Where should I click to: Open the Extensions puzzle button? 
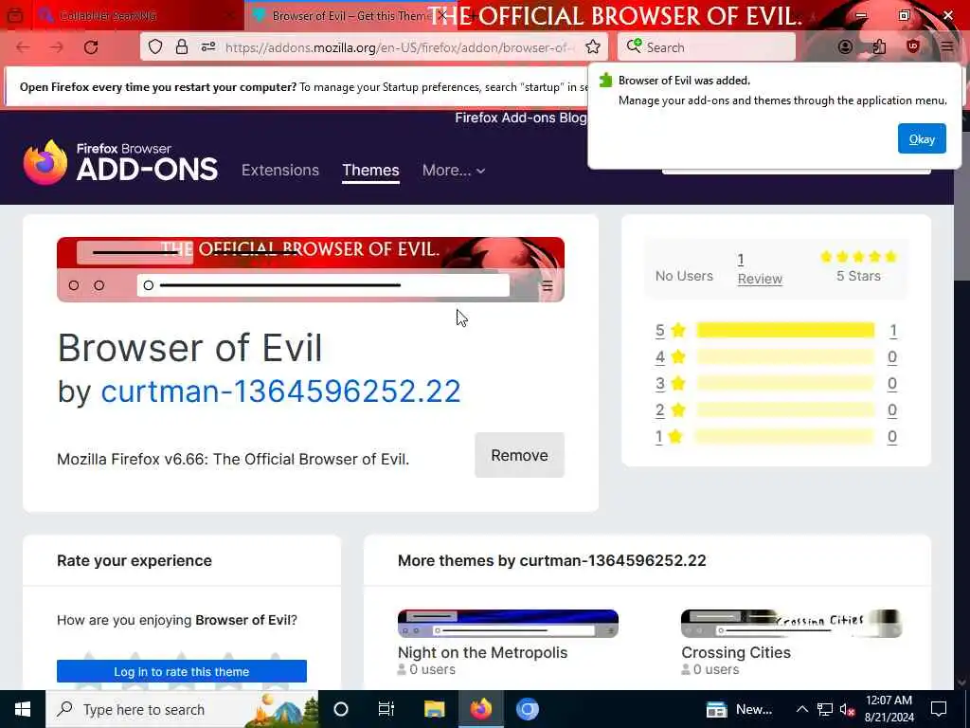pos(879,47)
